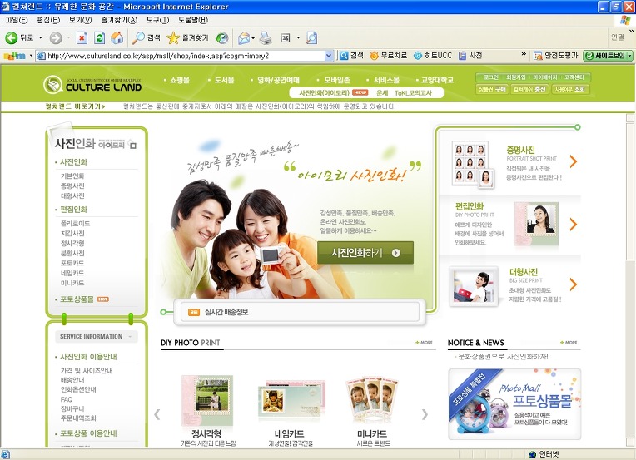Click the 실시간 배송정보 bar
Image resolution: width=636 pixels, height=460 pixels.
[300, 312]
